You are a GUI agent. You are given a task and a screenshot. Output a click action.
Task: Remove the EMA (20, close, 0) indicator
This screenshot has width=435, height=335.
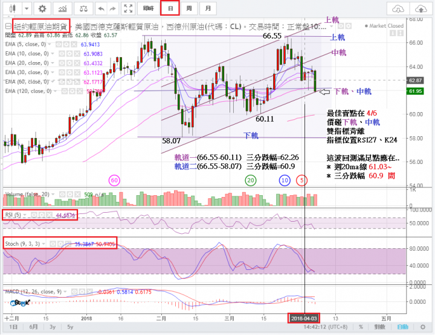tap(77, 63)
